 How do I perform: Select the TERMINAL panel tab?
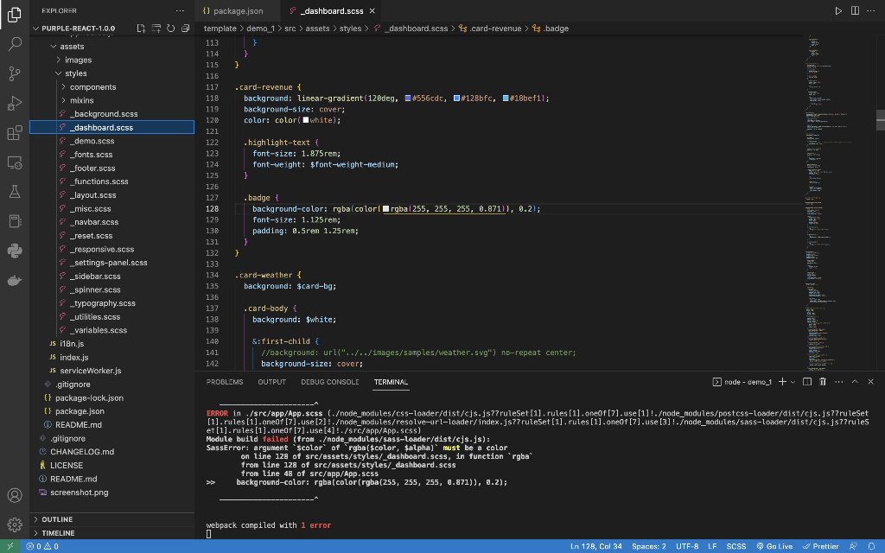point(391,382)
